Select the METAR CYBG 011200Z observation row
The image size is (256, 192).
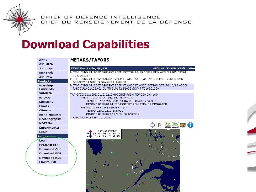132,87
